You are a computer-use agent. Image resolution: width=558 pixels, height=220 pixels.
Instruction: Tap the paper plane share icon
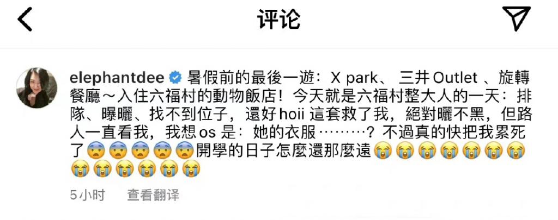pos(517,18)
